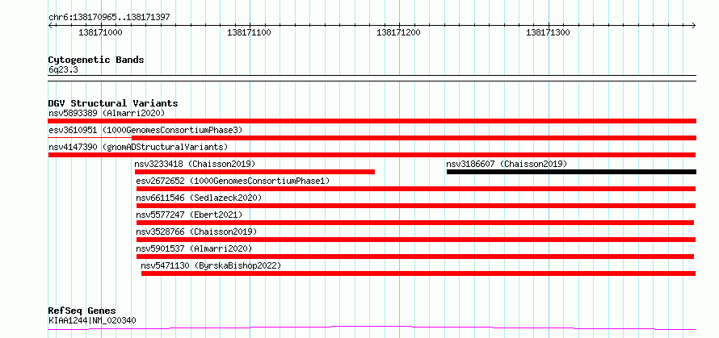Click the red bar of nsv5471130
Screen dimensions: 719x338
418,273
